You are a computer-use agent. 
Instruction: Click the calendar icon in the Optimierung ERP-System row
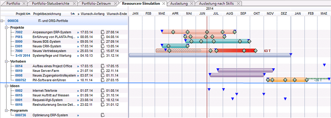[x=103, y=115]
